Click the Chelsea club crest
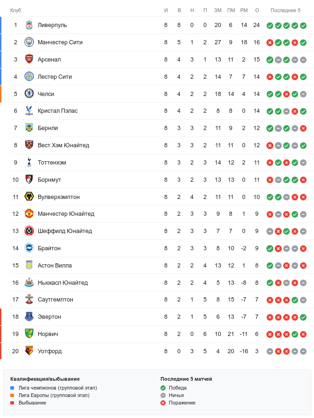Viewport: 314px width, 418px height. click(x=29, y=94)
